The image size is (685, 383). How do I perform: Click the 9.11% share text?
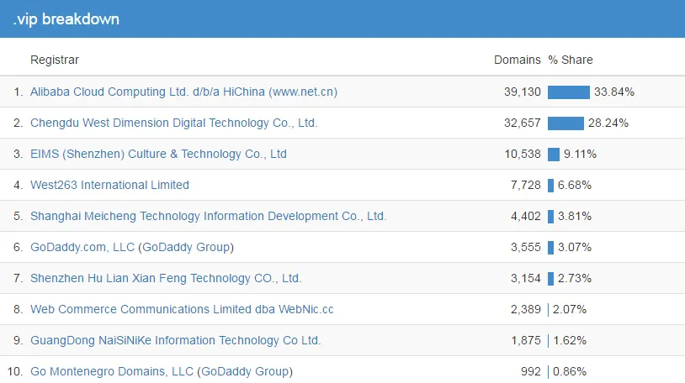[580, 154]
